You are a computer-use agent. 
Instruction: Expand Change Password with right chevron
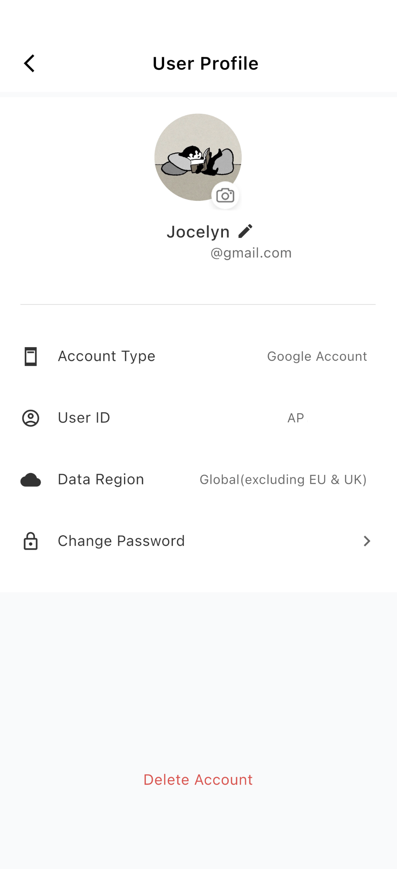click(x=367, y=541)
